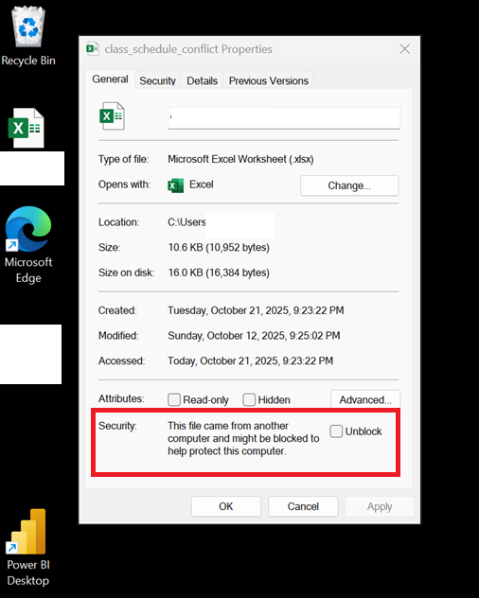This screenshot has height=598, width=479.
Task: Click the size value 10.6 KB (10,952 bytes)
Action: point(219,248)
